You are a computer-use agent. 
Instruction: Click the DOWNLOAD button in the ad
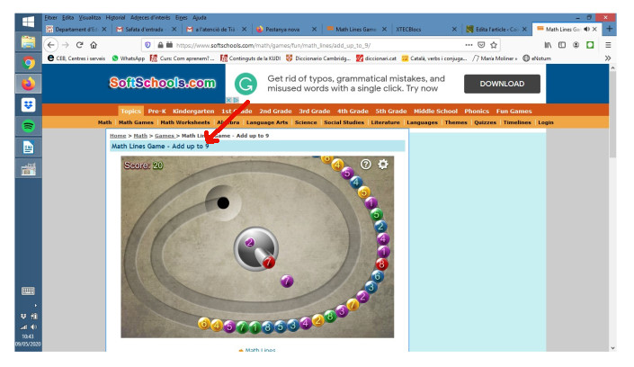coord(502,84)
